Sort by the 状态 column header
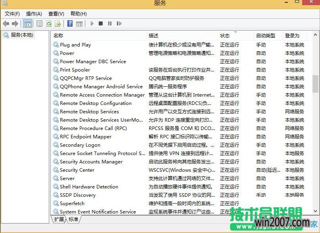The width and height of the screenshot is (320, 233). coord(236,36)
